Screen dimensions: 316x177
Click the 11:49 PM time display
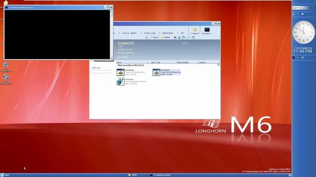coord(303,51)
